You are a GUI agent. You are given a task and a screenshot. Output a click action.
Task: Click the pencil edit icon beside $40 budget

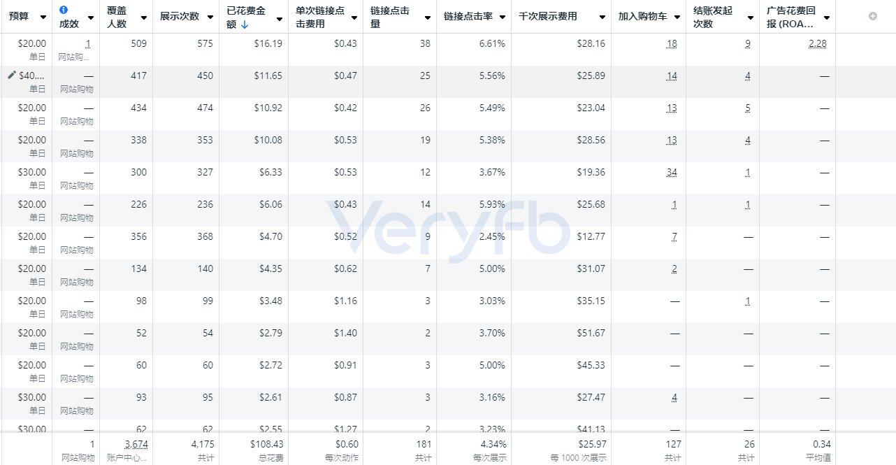point(11,75)
